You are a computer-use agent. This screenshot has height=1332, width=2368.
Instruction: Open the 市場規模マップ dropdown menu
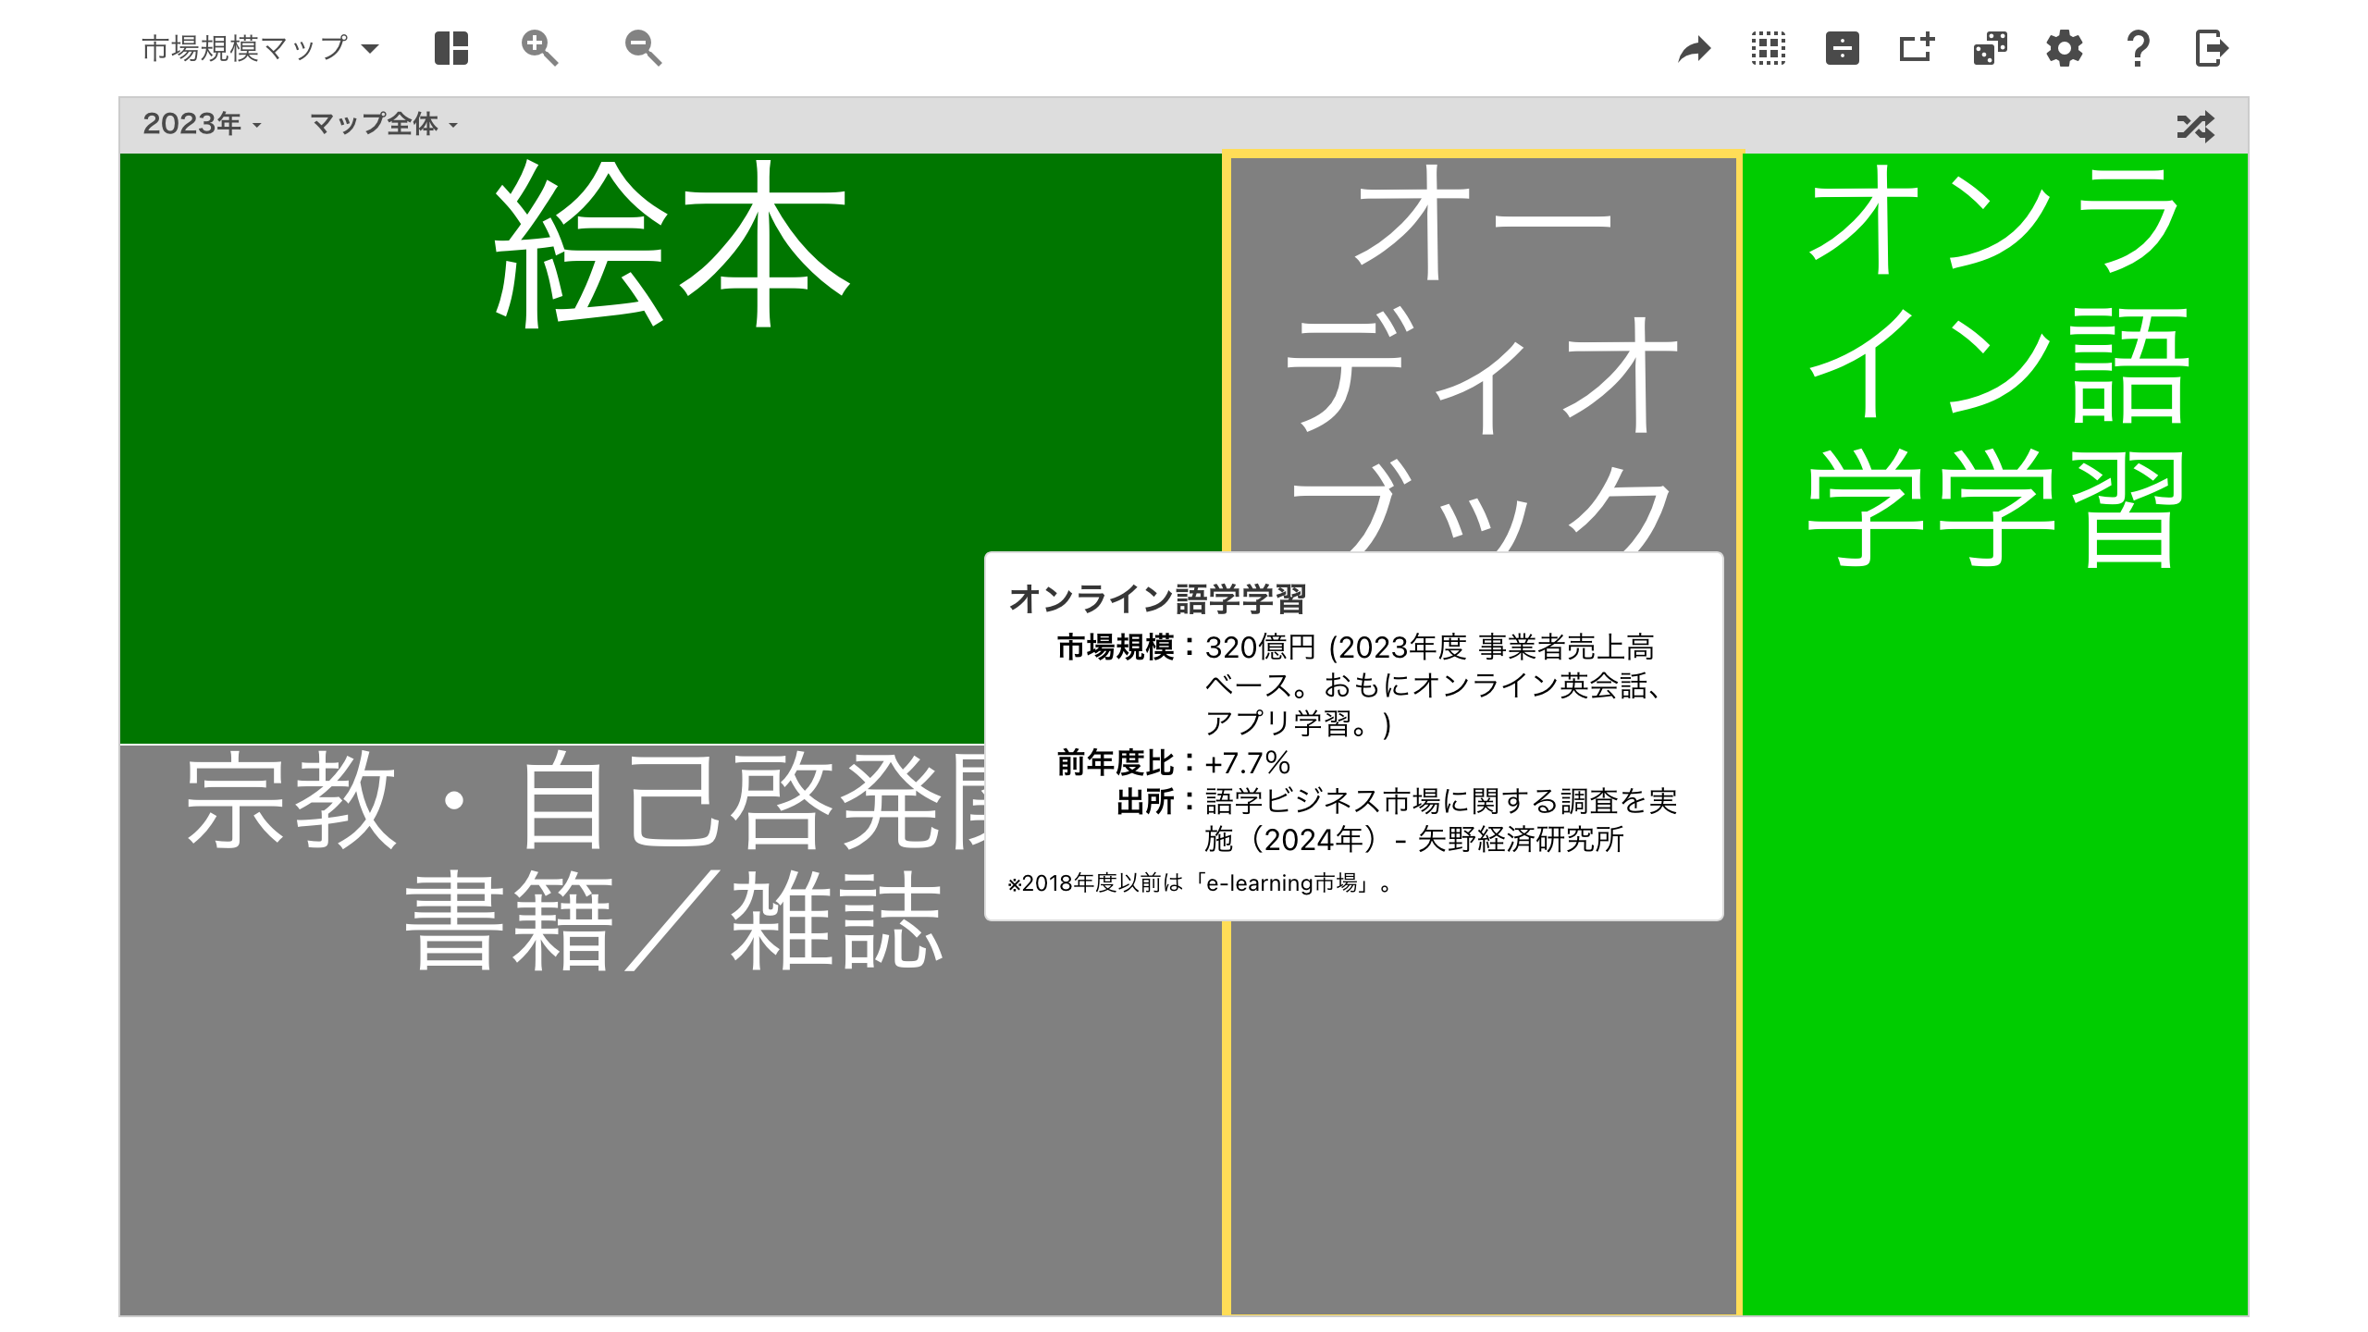coord(260,48)
